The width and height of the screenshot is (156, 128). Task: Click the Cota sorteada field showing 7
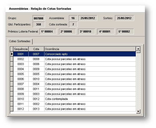click(x=73, y=24)
